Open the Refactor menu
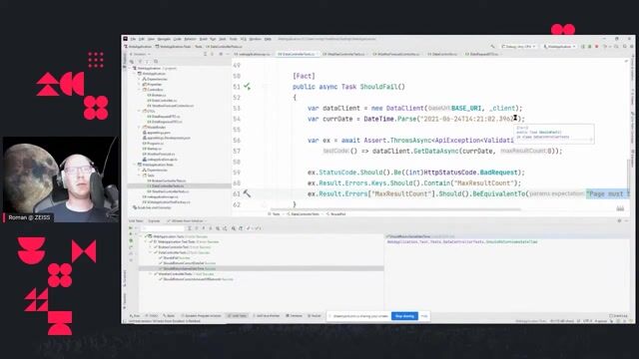 tap(191, 39)
